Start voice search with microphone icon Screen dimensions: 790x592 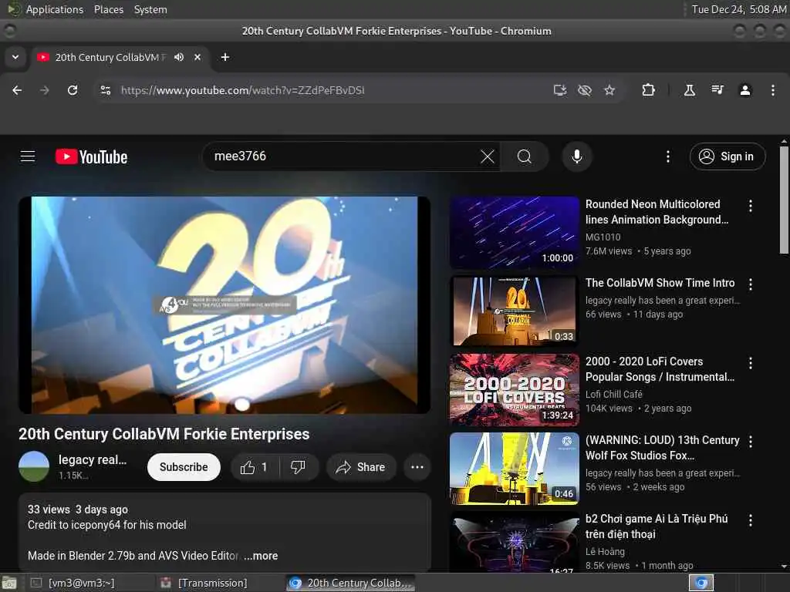(x=577, y=156)
